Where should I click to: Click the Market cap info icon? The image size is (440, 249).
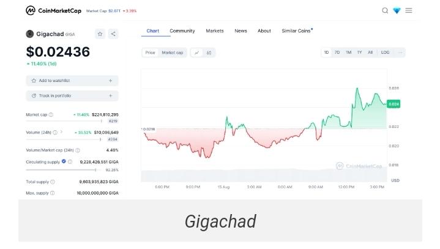click(51, 114)
